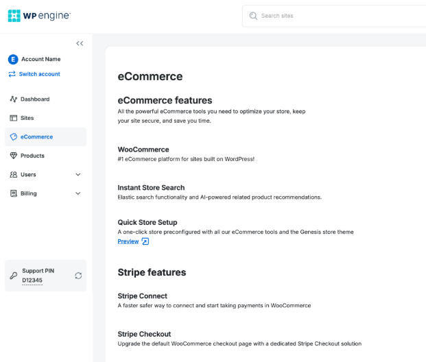Click the Dashboard graph icon

point(13,99)
